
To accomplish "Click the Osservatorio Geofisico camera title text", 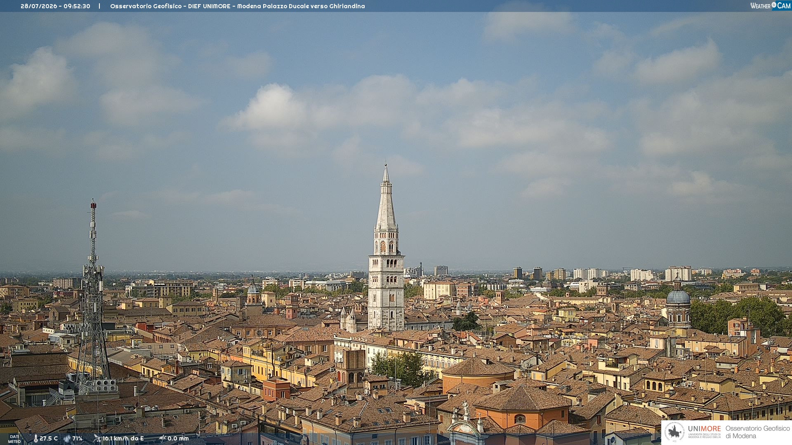I will (x=238, y=6).
